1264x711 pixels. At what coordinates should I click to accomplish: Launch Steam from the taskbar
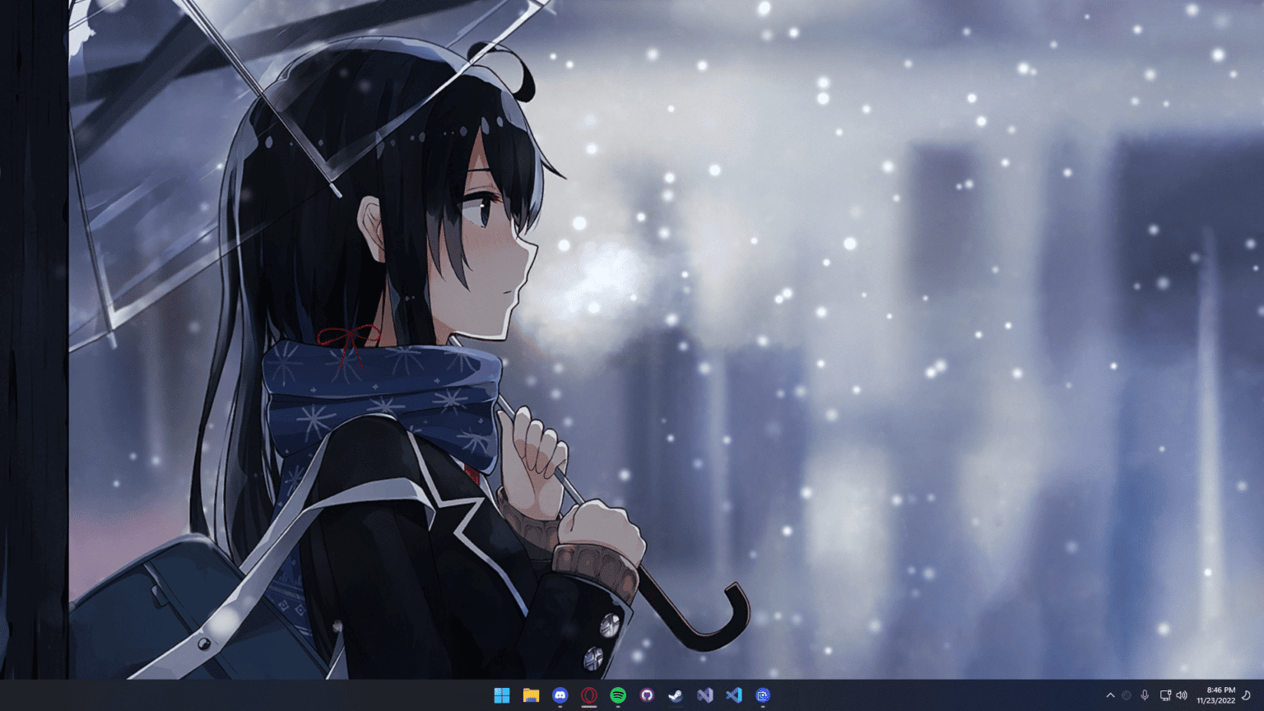[x=676, y=695]
